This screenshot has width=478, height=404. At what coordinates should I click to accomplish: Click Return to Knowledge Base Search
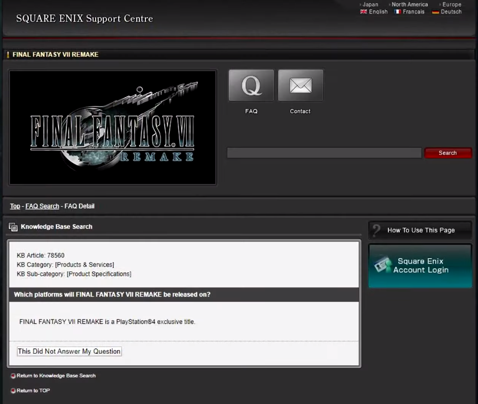(x=56, y=376)
